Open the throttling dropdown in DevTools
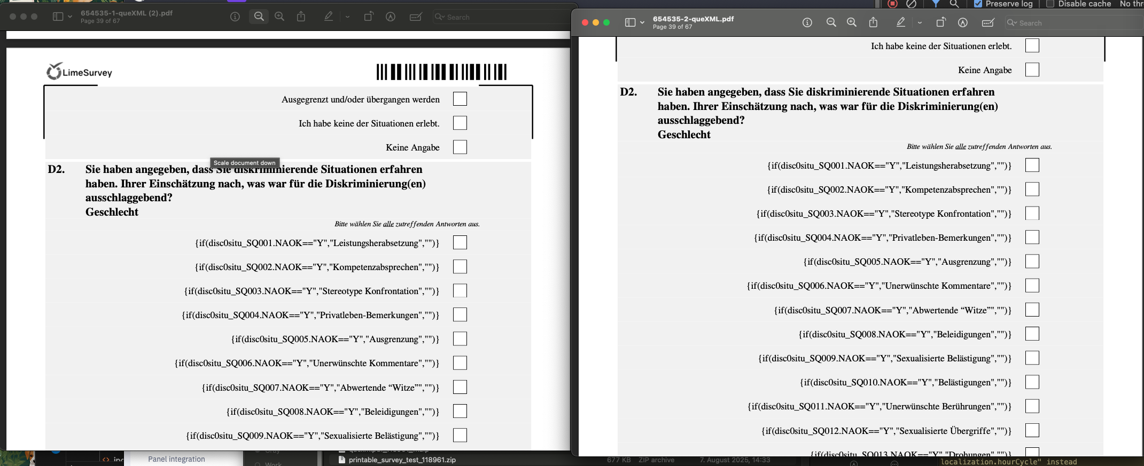The width and height of the screenshot is (1144, 466). tap(1132, 4)
